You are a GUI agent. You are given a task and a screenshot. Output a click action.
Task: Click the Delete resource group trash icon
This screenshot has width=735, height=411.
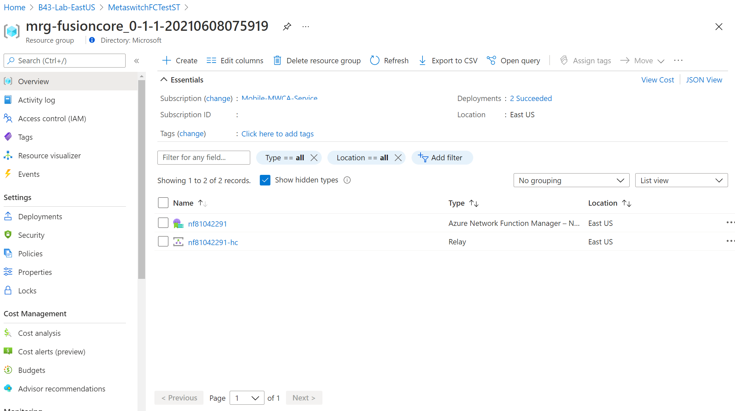pos(277,61)
